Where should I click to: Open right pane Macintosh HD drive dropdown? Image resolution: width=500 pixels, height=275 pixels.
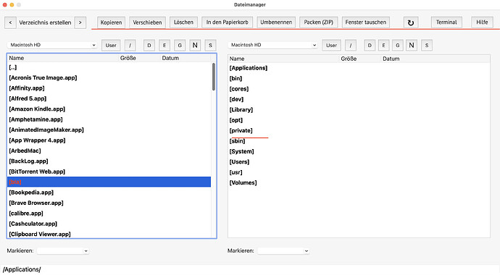(x=272, y=45)
